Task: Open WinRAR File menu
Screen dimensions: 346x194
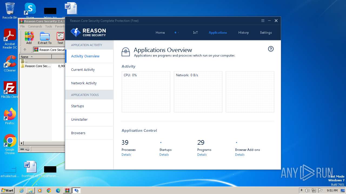Action: (22, 26)
